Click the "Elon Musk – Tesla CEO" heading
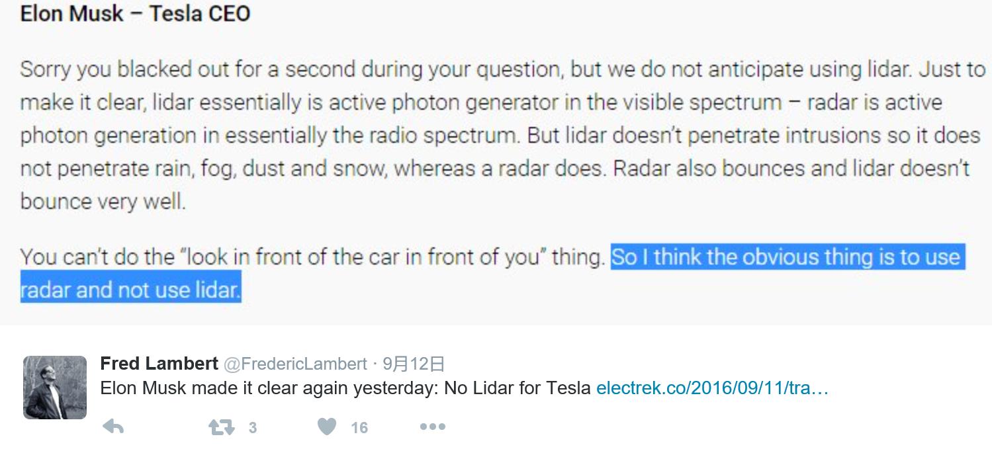 (135, 14)
